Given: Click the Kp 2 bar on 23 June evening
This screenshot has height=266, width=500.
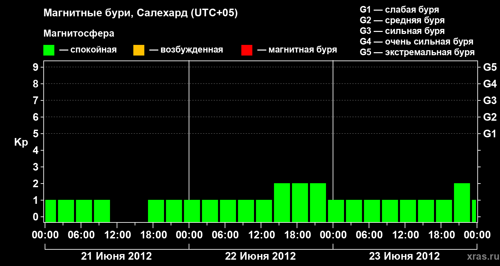Looking at the screenshot, I should (x=462, y=202).
